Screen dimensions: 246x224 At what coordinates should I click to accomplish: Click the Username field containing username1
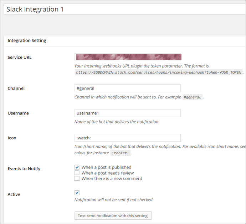(128, 113)
